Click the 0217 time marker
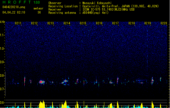This screenshot has height=108, width=170. click(x=115, y=23)
